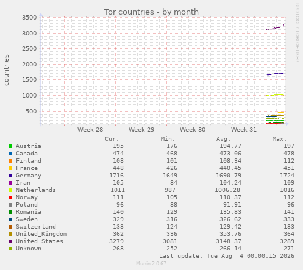
Task: Select the Norway legend label
Action: point(27,197)
